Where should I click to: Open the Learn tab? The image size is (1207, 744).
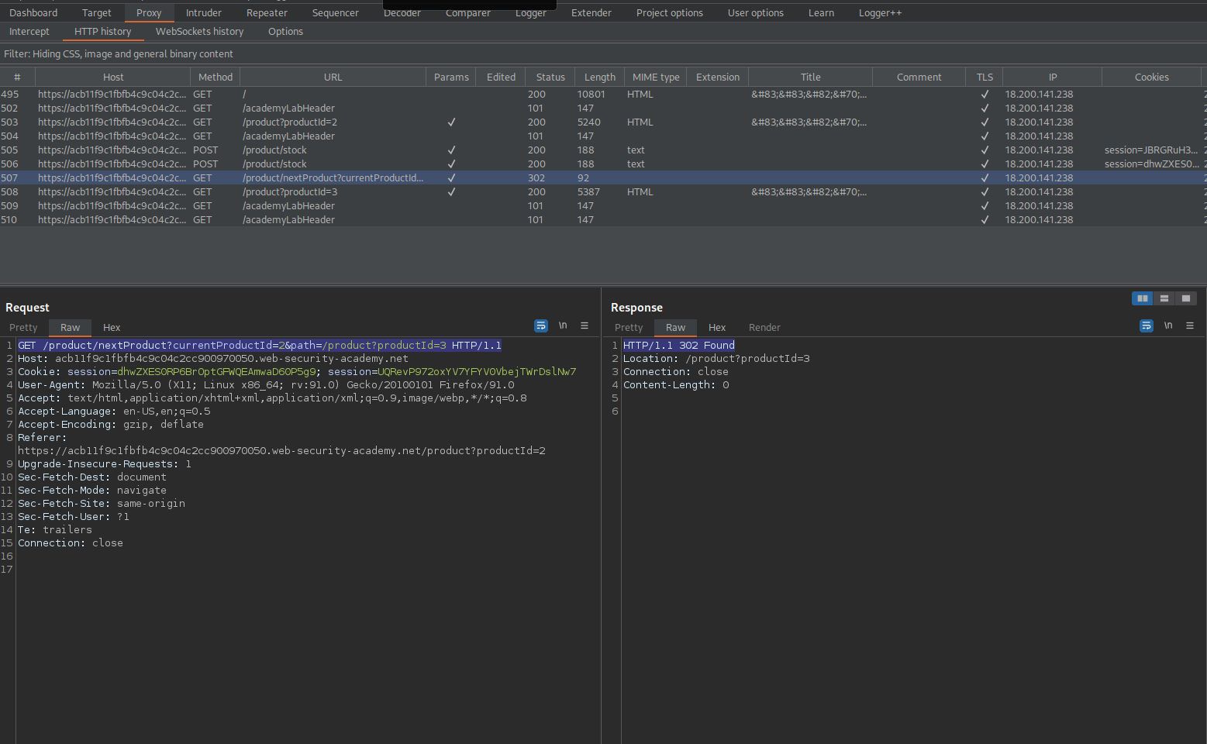click(x=822, y=13)
